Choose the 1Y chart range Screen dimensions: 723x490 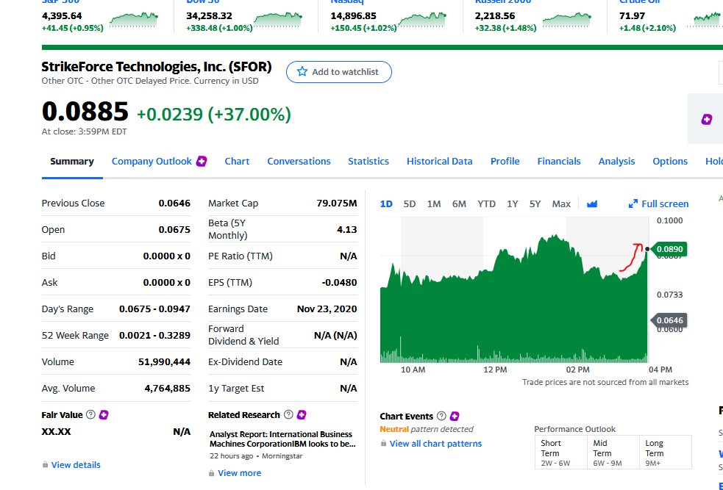tap(513, 203)
